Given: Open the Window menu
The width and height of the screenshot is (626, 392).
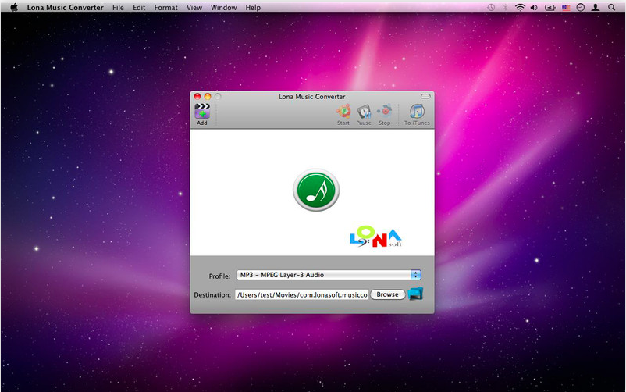Looking at the screenshot, I should pyautogui.click(x=223, y=7).
